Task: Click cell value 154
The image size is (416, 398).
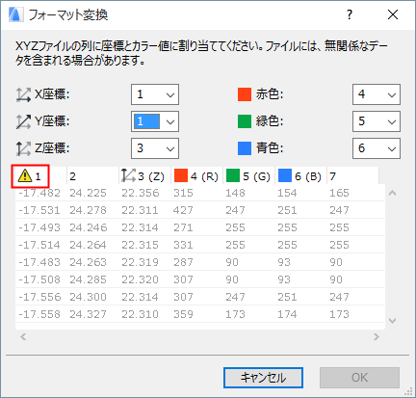Action: (287, 193)
